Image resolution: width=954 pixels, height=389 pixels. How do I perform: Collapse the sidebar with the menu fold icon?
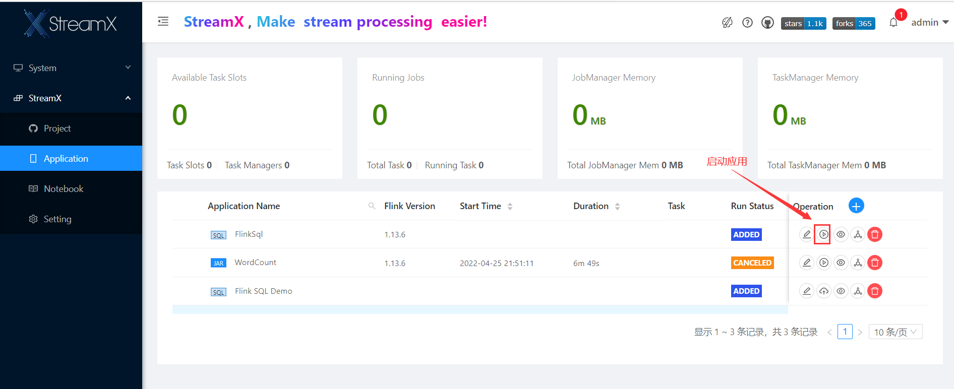point(163,21)
